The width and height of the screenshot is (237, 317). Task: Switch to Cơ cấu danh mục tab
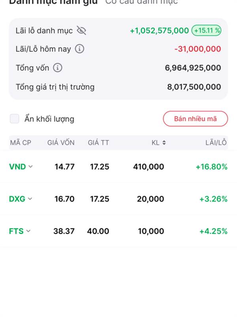pyautogui.click(x=141, y=2)
